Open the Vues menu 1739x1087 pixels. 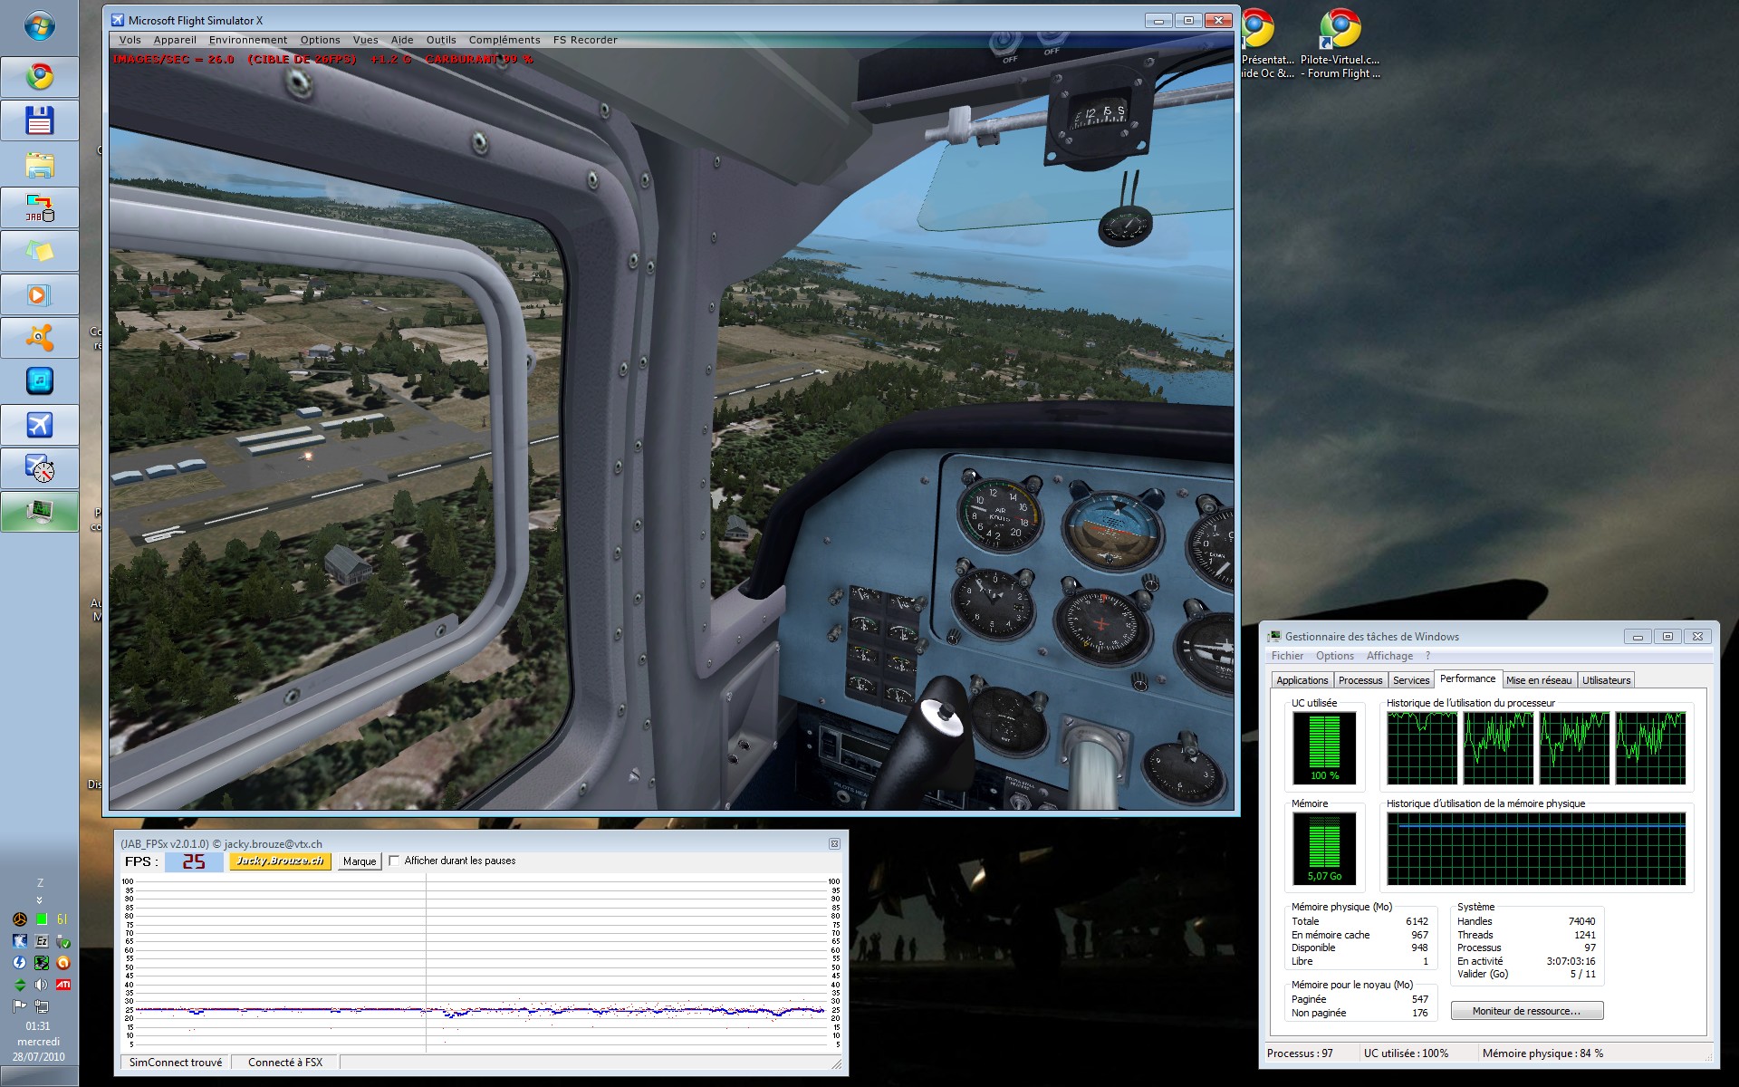[x=366, y=40]
